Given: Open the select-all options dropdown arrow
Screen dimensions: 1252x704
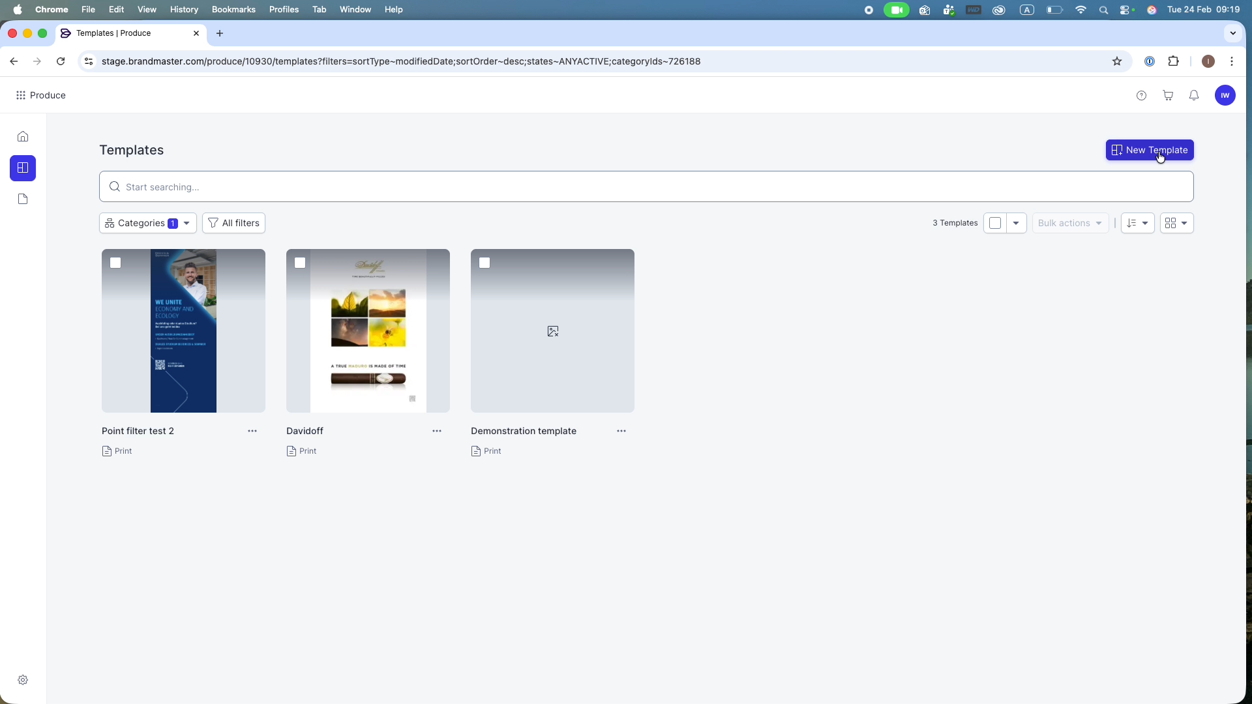Looking at the screenshot, I should coord(1016,223).
